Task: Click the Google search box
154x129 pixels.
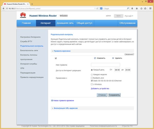Action: [x=115, y=8]
